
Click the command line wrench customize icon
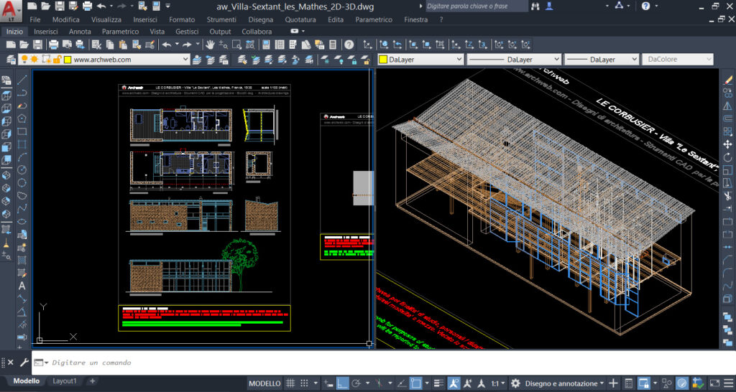pyautogui.click(x=23, y=363)
